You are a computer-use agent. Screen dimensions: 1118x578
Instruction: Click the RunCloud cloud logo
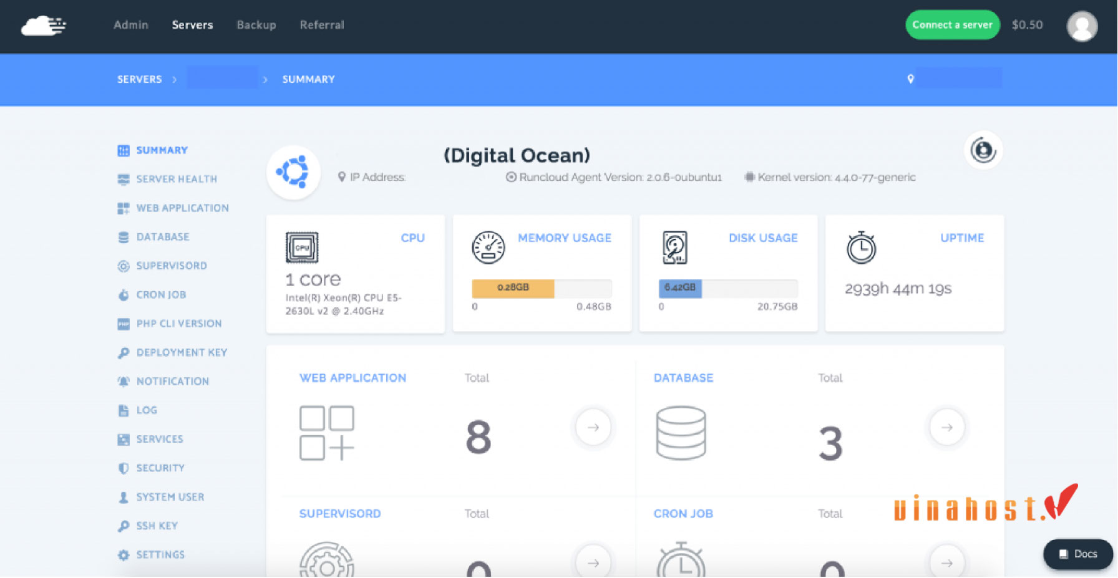pyautogui.click(x=44, y=26)
